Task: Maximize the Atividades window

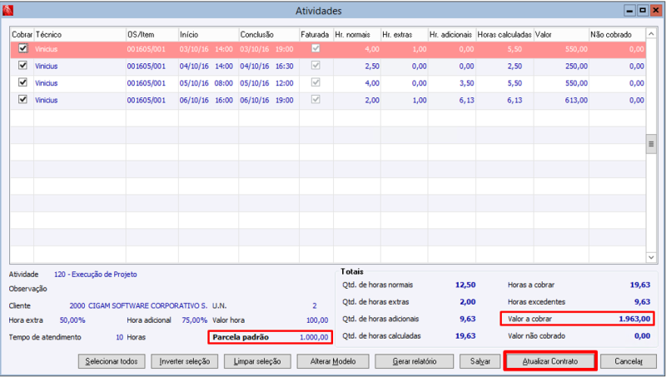Action: 643,11
